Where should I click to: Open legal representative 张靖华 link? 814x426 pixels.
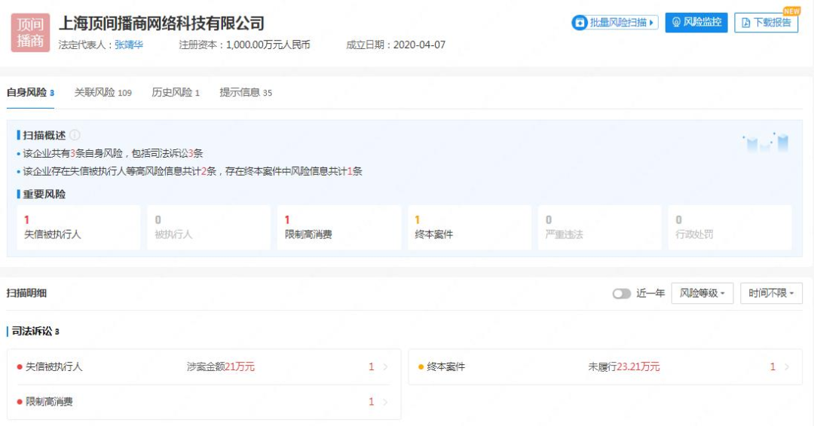click(129, 45)
